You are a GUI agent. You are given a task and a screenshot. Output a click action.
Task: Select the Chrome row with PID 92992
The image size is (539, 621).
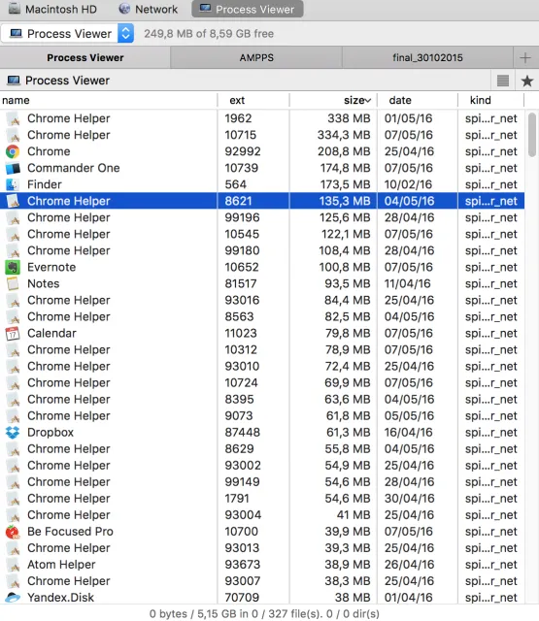[262, 151]
